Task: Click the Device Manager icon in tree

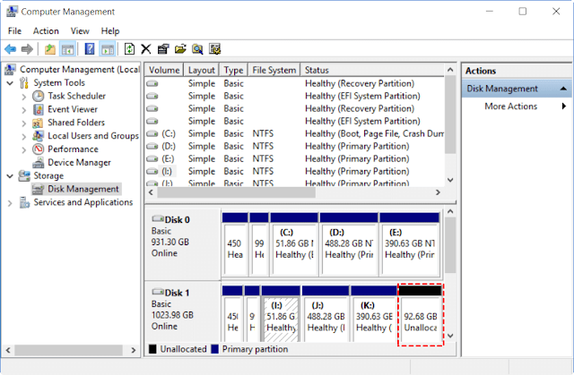Action: 38,163
